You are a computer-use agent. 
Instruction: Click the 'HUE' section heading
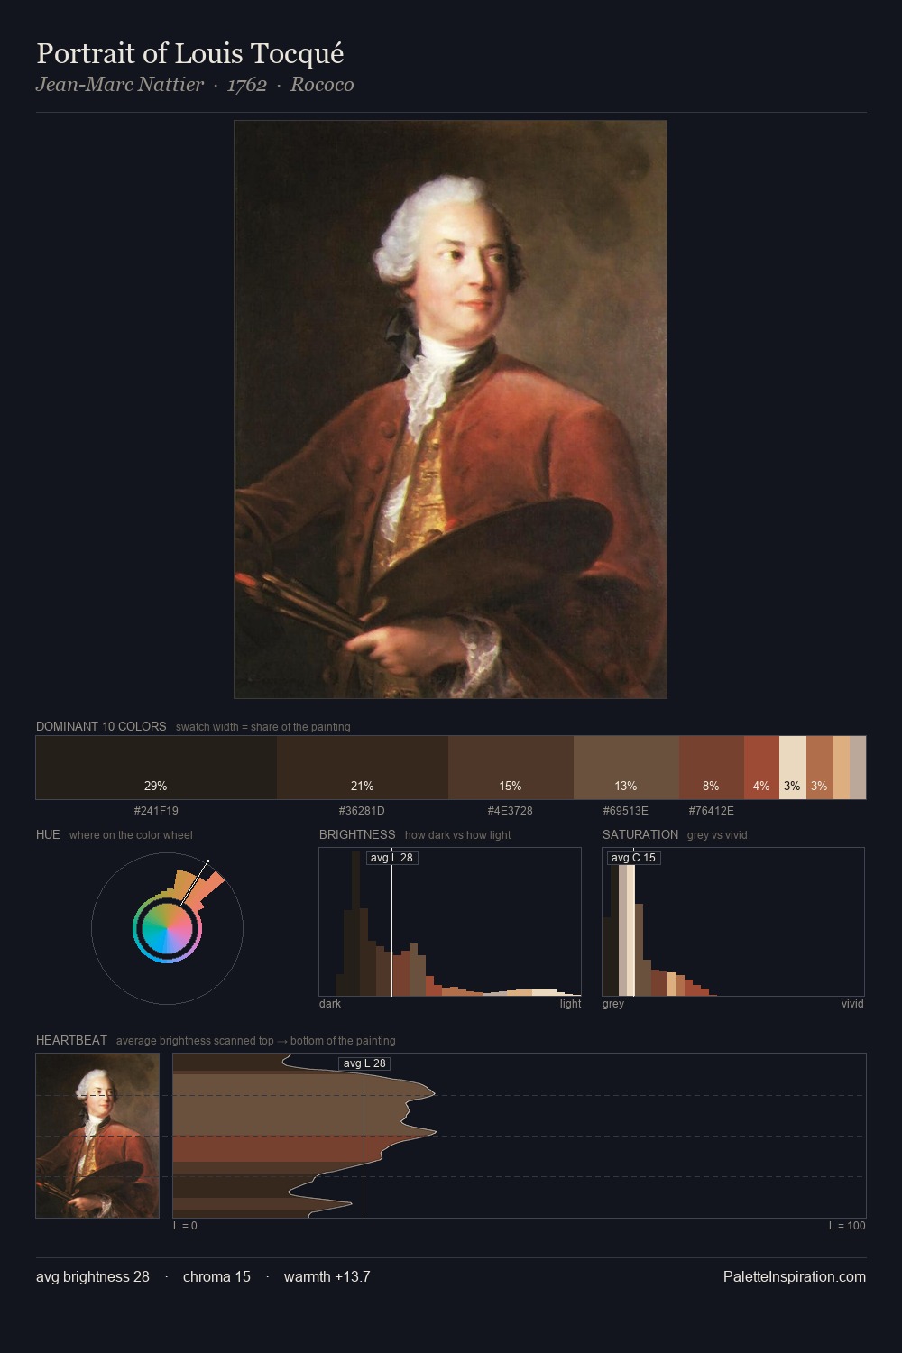[x=48, y=834]
